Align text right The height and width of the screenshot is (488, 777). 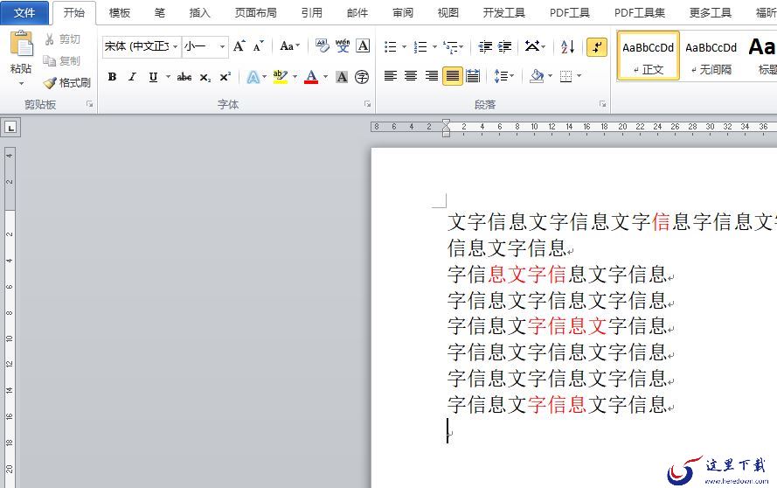(x=432, y=76)
